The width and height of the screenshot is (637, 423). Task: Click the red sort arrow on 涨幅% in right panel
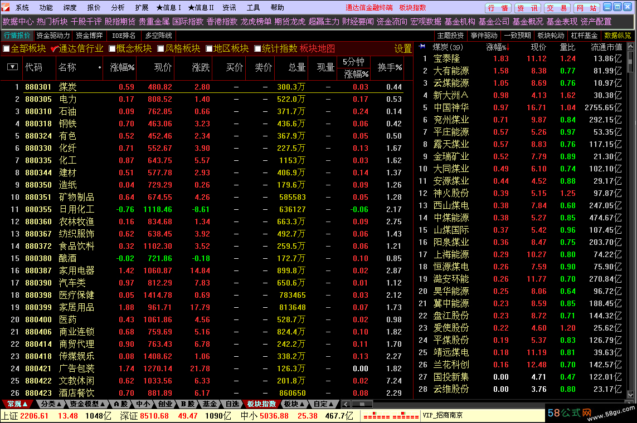coord(508,47)
